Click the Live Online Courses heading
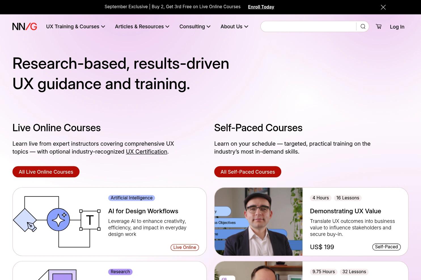The height and width of the screenshot is (280, 421). coord(56,128)
